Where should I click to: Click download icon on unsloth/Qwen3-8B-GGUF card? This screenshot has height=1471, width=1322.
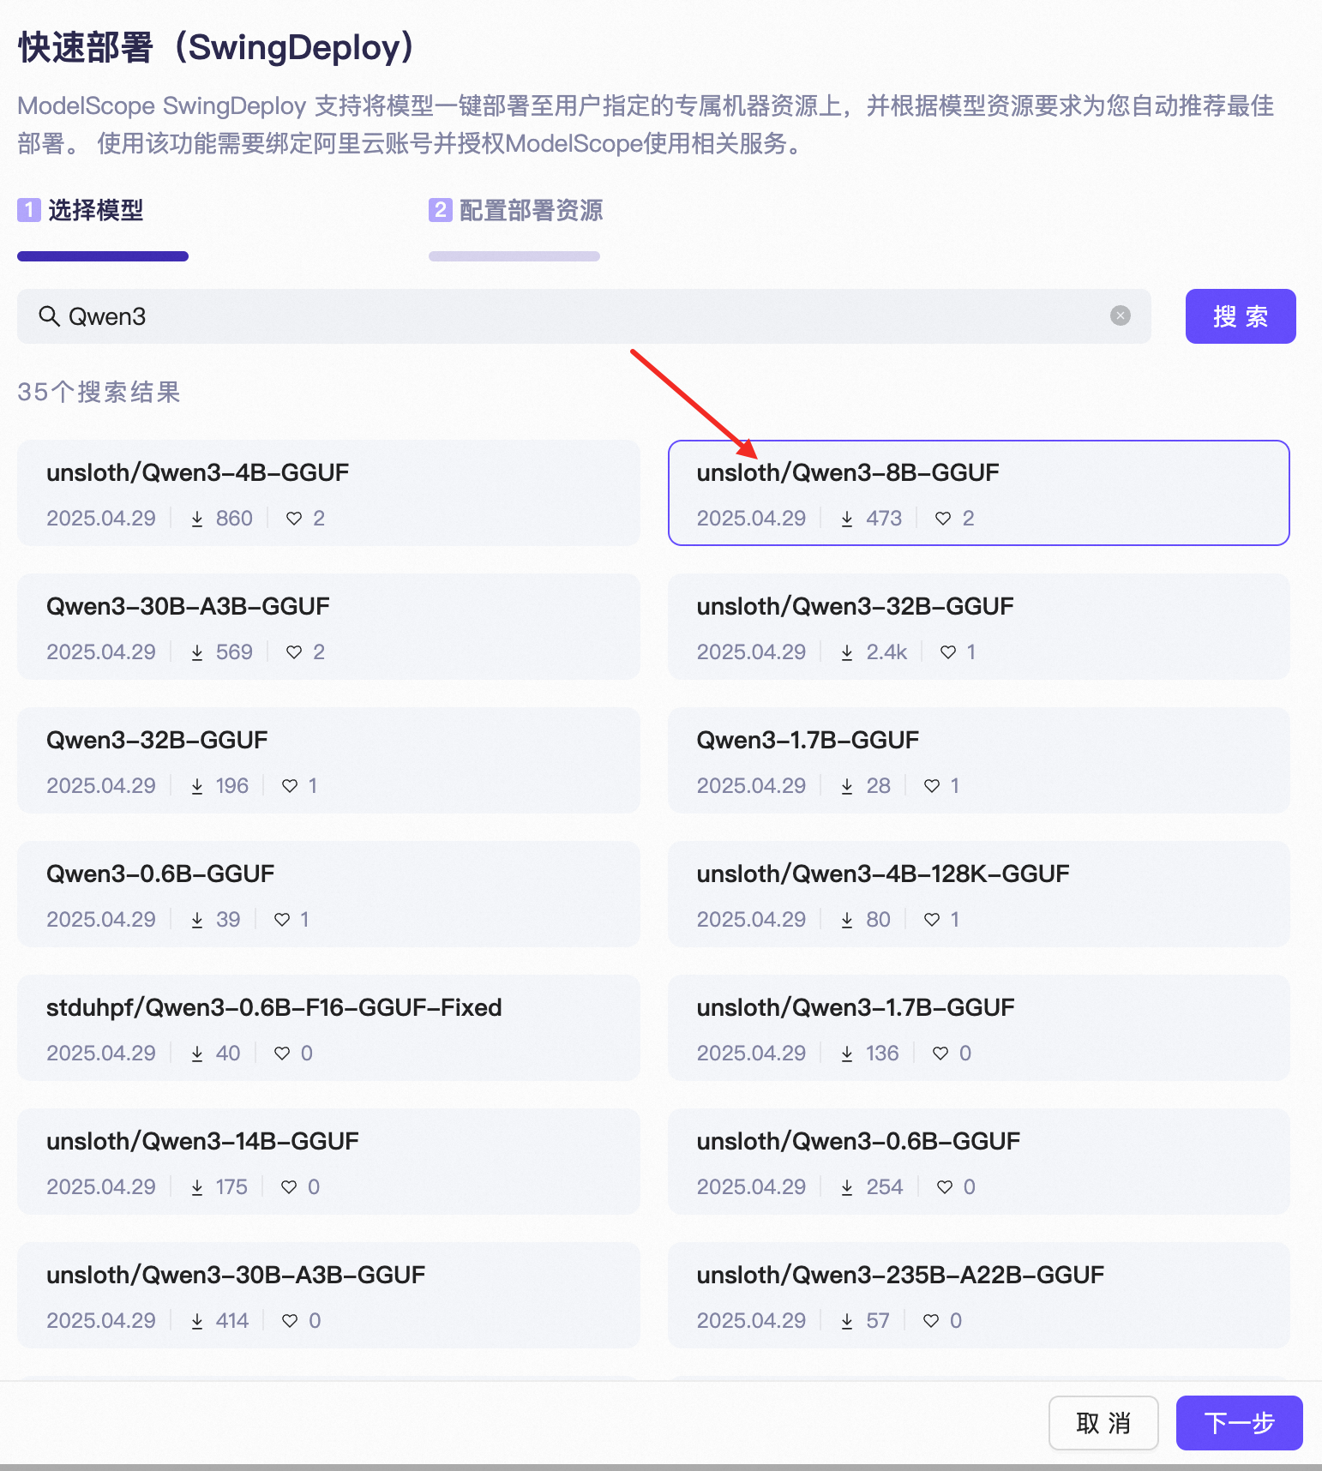click(847, 519)
